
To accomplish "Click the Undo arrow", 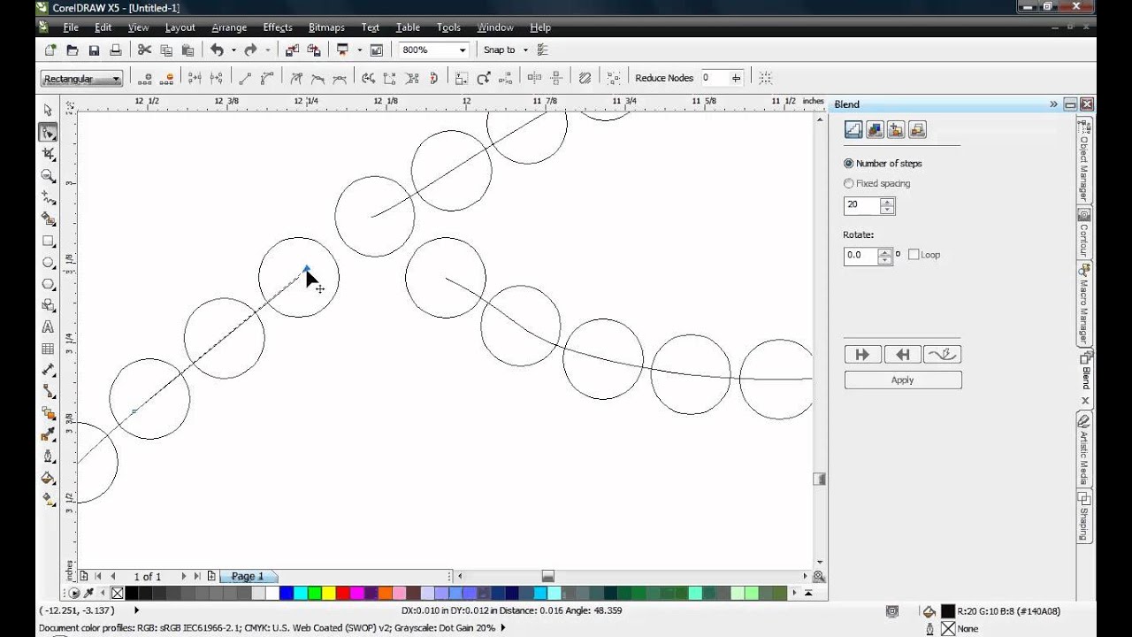I will 217,50.
